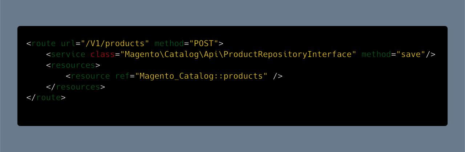Viewport: 465px width, 152px height.
Task: Select the "POST" method value
Action: [x=203, y=44]
